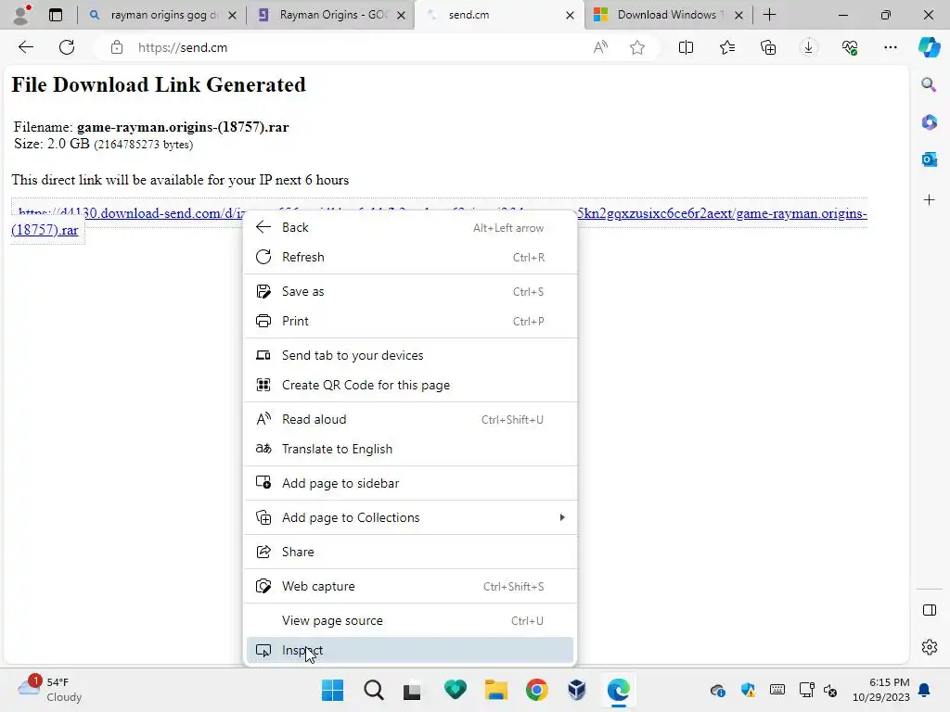The image size is (950, 712).
Task: Switch to the rayman origins gog search tab
Action: pos(161,15)
